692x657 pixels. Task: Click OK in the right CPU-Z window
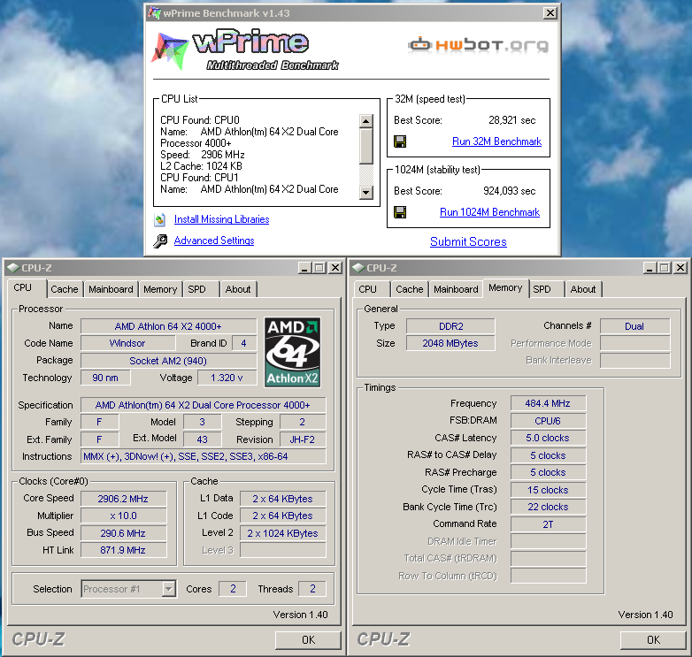653,640
